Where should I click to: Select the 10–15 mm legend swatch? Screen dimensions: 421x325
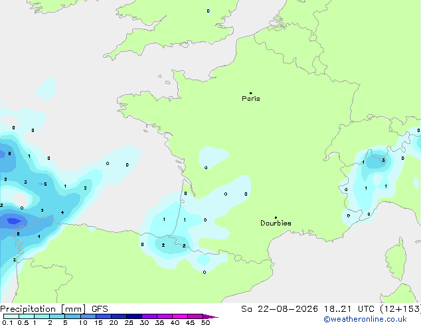tap(88, 316)
